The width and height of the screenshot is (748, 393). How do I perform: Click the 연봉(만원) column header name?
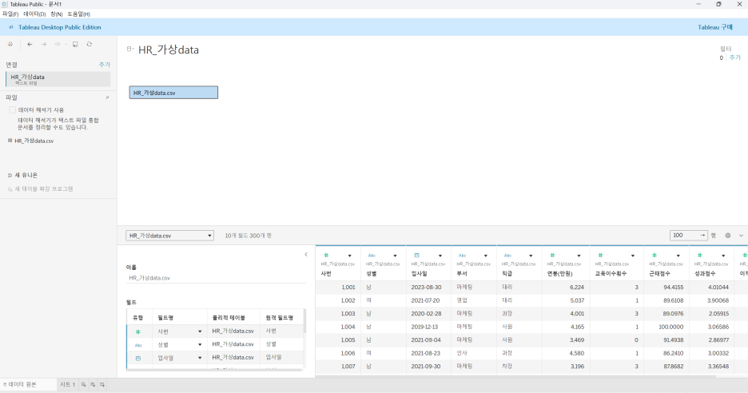(559, 274)
